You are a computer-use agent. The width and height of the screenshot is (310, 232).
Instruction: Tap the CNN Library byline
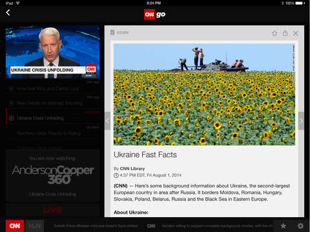[132, 169]
